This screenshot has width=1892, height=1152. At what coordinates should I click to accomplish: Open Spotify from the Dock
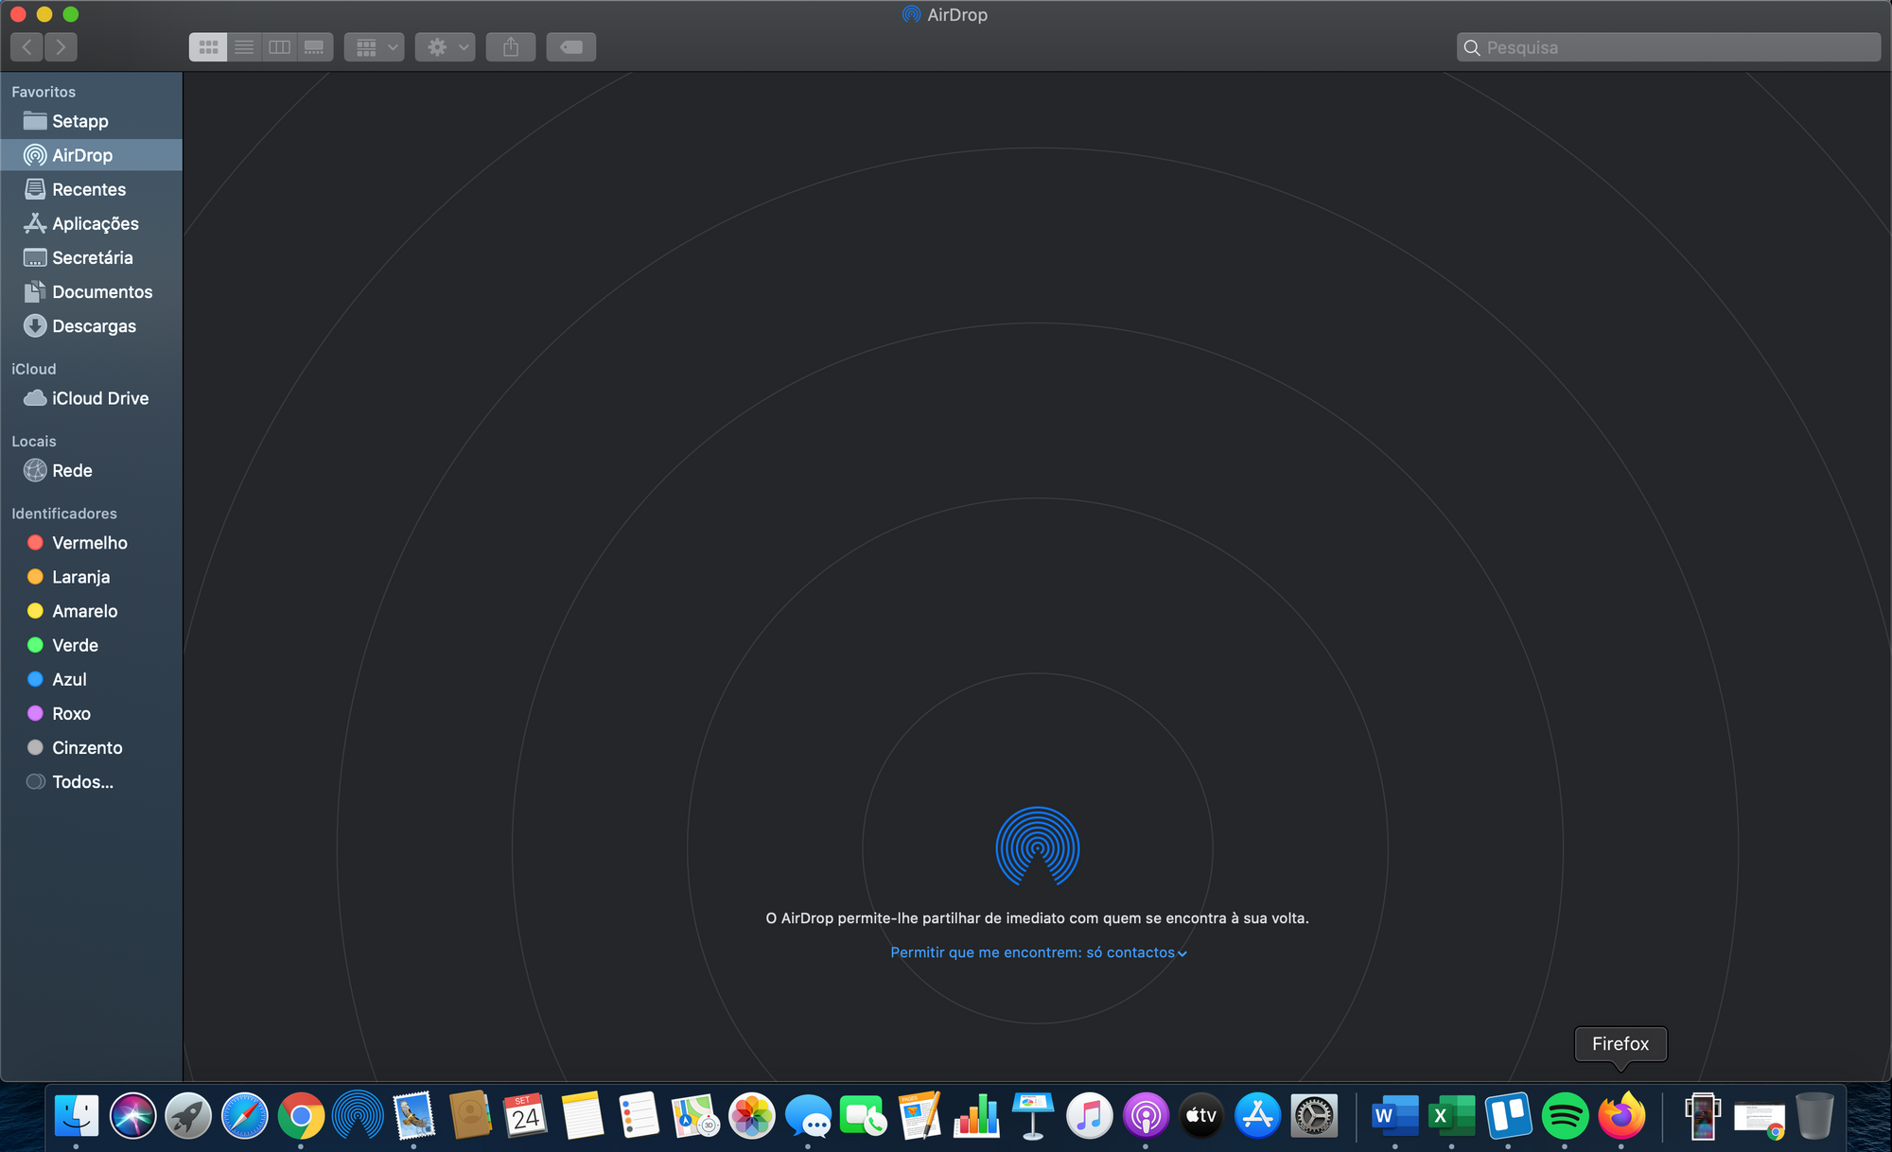pos(1565,1116)
